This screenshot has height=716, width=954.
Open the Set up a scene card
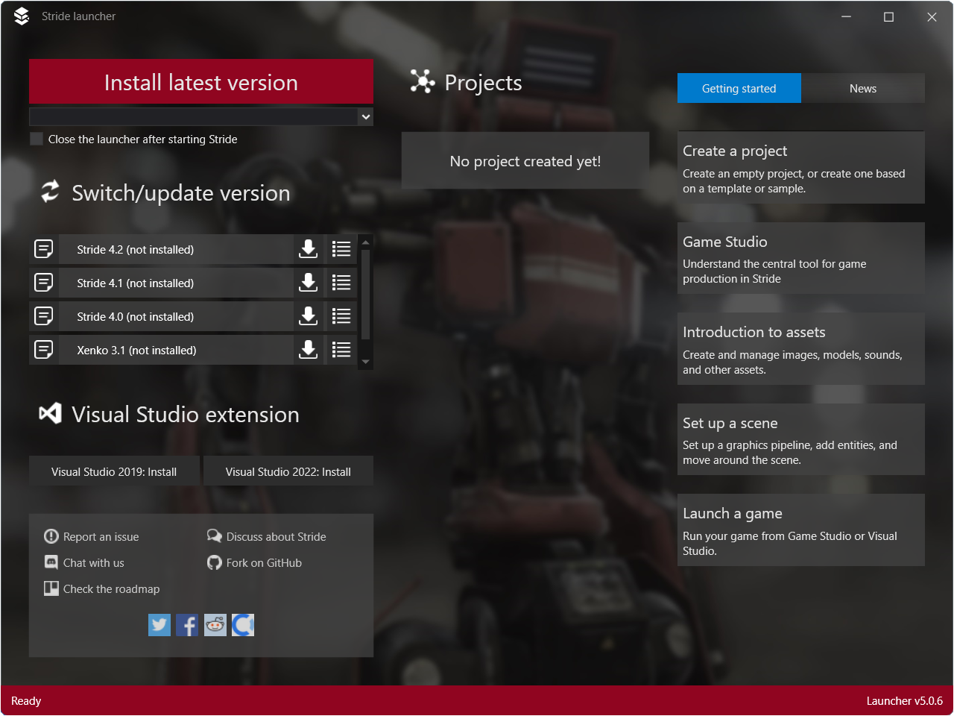[801, 439]
